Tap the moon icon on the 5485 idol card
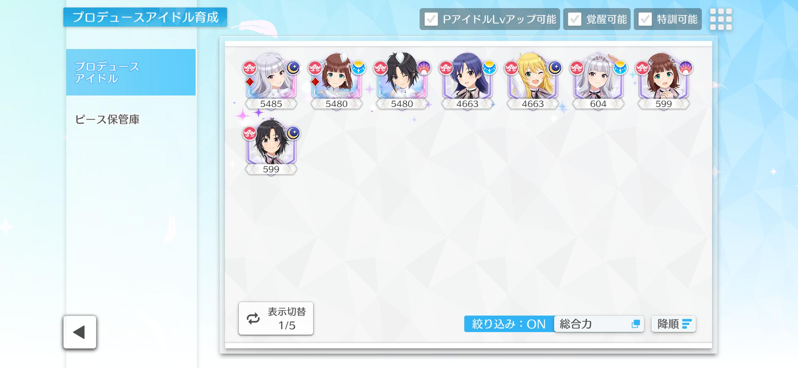798x368 pixels. (293, 68)
